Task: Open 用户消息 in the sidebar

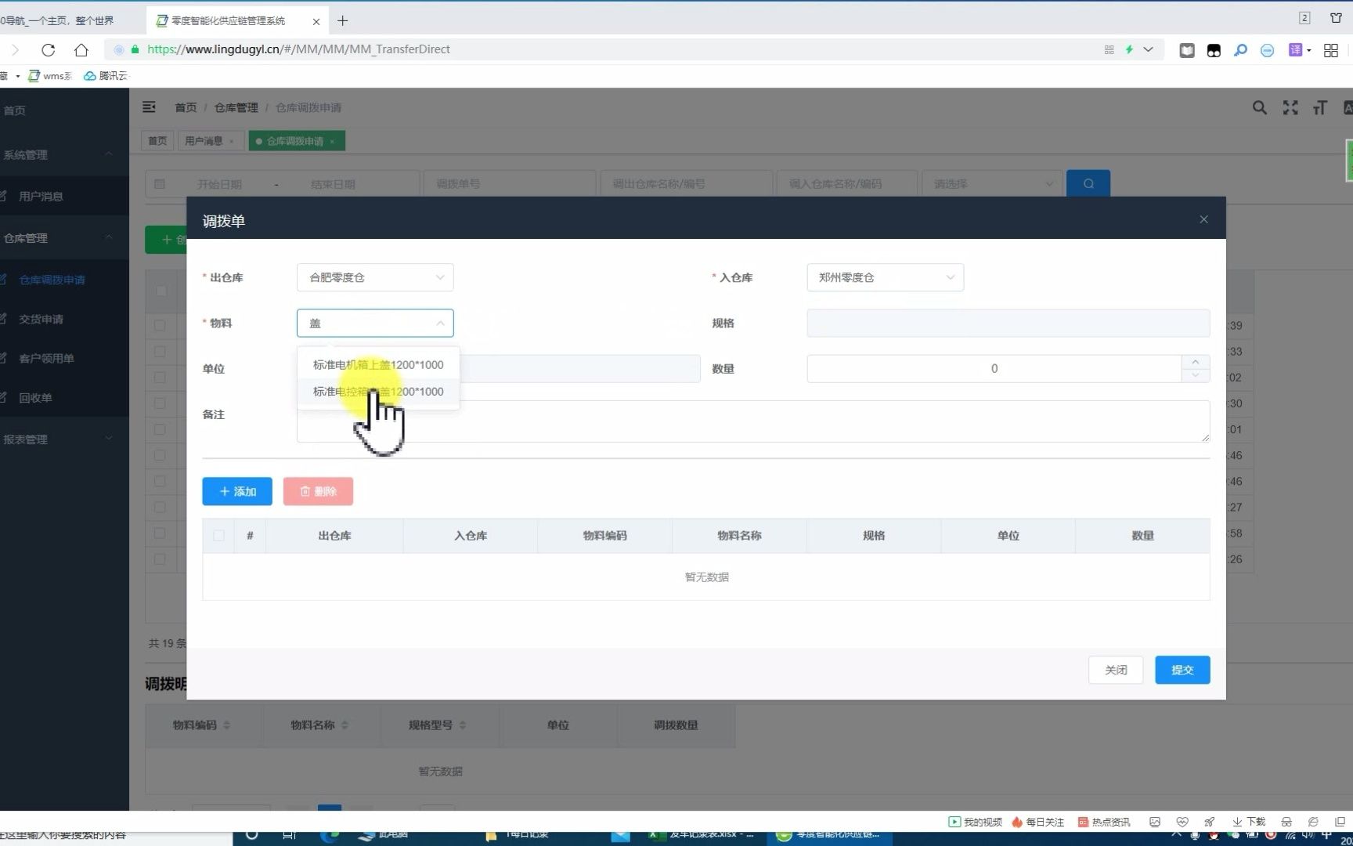Action: pos(64,196)
